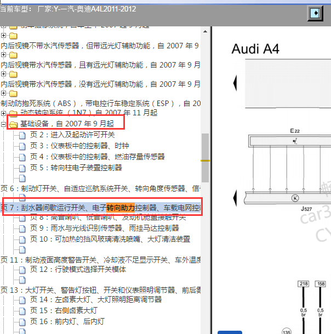Click wire reference box 218

(x=304, y=283)
